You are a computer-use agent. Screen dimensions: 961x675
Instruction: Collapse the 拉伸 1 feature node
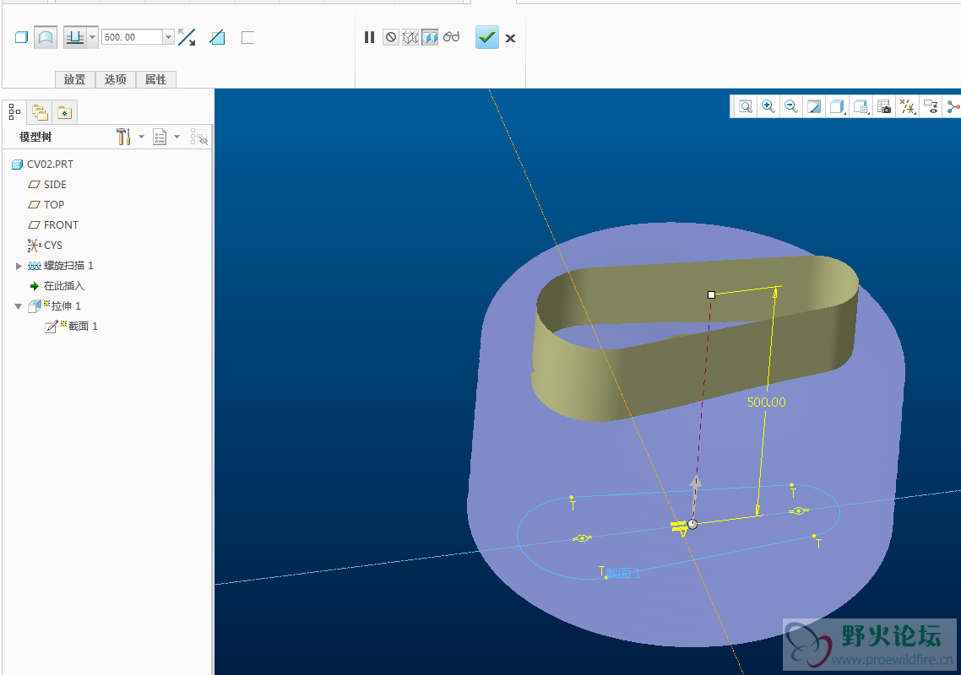(19, 306)
